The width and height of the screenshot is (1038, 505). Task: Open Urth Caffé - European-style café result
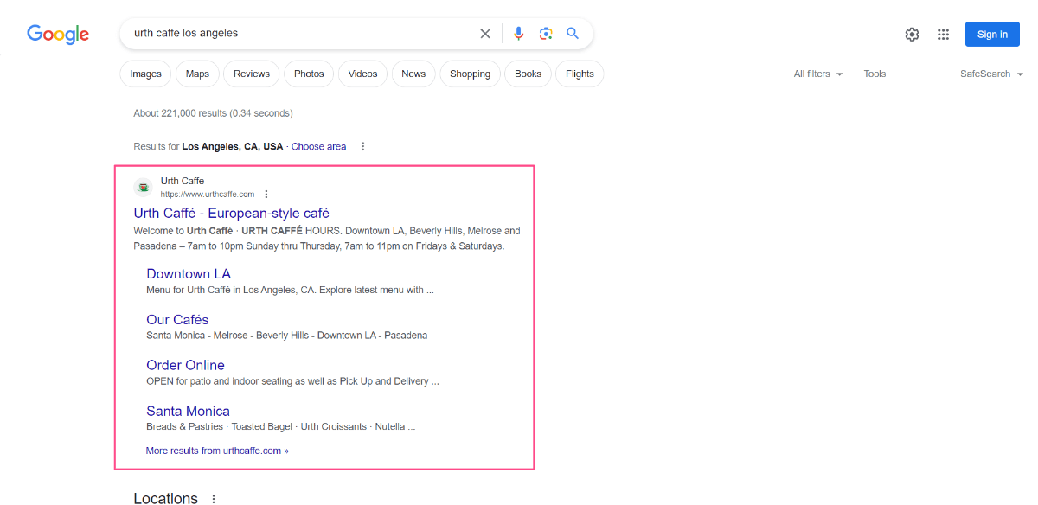(231, 213)
